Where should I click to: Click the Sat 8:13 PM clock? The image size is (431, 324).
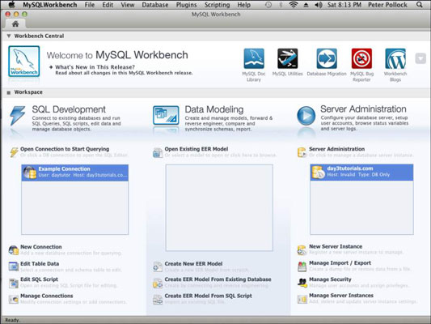pos(344,5)
